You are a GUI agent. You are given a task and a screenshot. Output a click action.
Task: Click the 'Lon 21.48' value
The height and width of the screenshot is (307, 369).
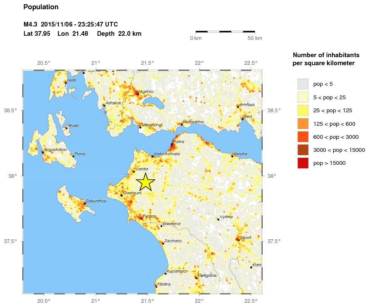click(73, 34)
